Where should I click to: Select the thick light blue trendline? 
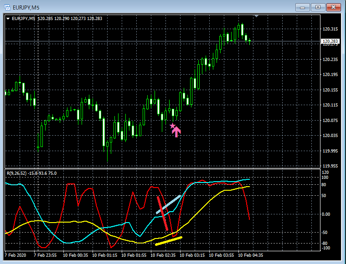pyautogui.click(x=168, y=204)
